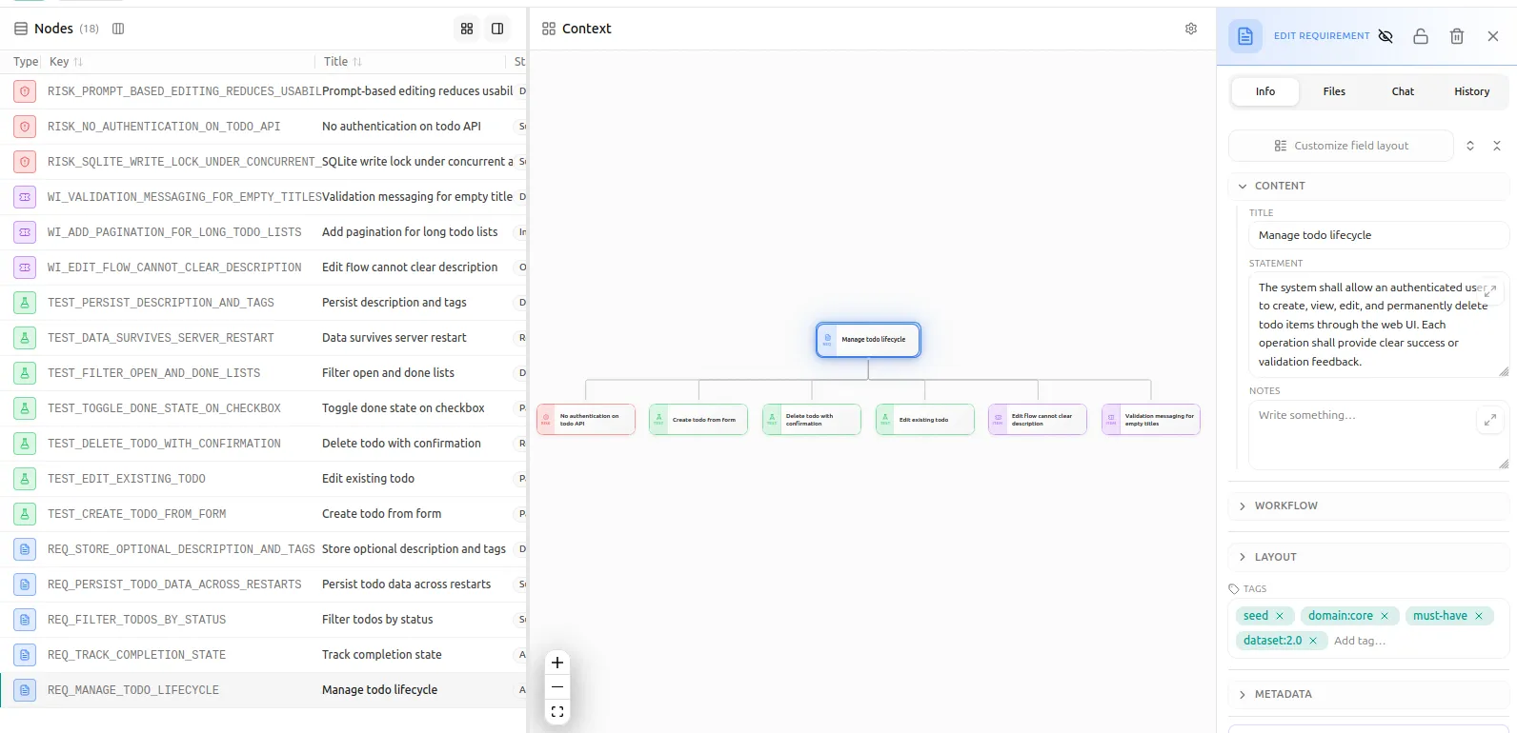Toggle the split panel layout icon
This screenshot has height=733, width=1517.
[497, 29]
